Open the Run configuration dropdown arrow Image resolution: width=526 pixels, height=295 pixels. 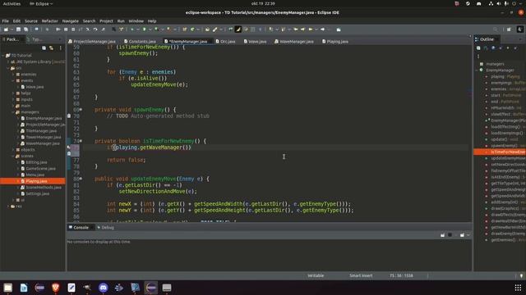pos(150,29)
